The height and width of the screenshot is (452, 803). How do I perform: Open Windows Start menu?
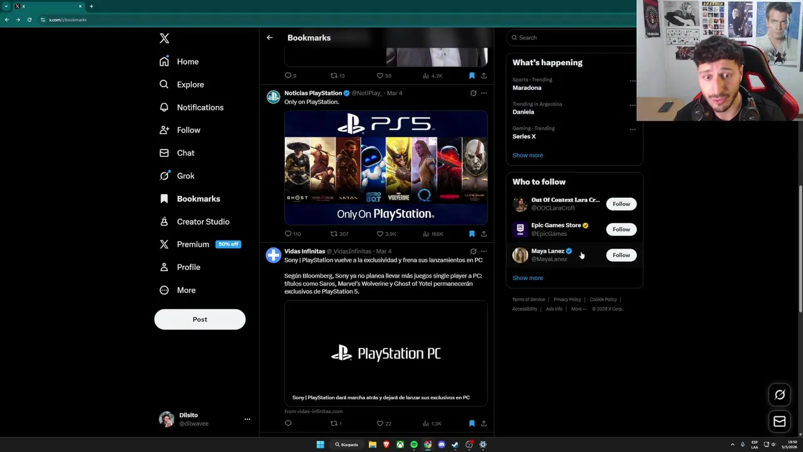point(320,444)
